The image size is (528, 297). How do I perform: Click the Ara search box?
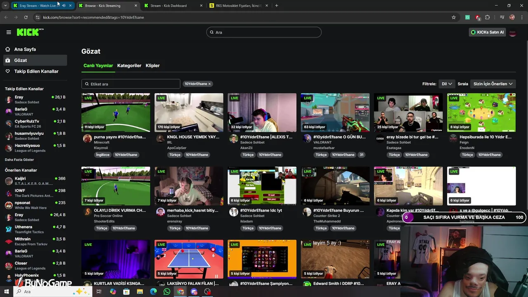pyautogui.click(x=264, y=32)
